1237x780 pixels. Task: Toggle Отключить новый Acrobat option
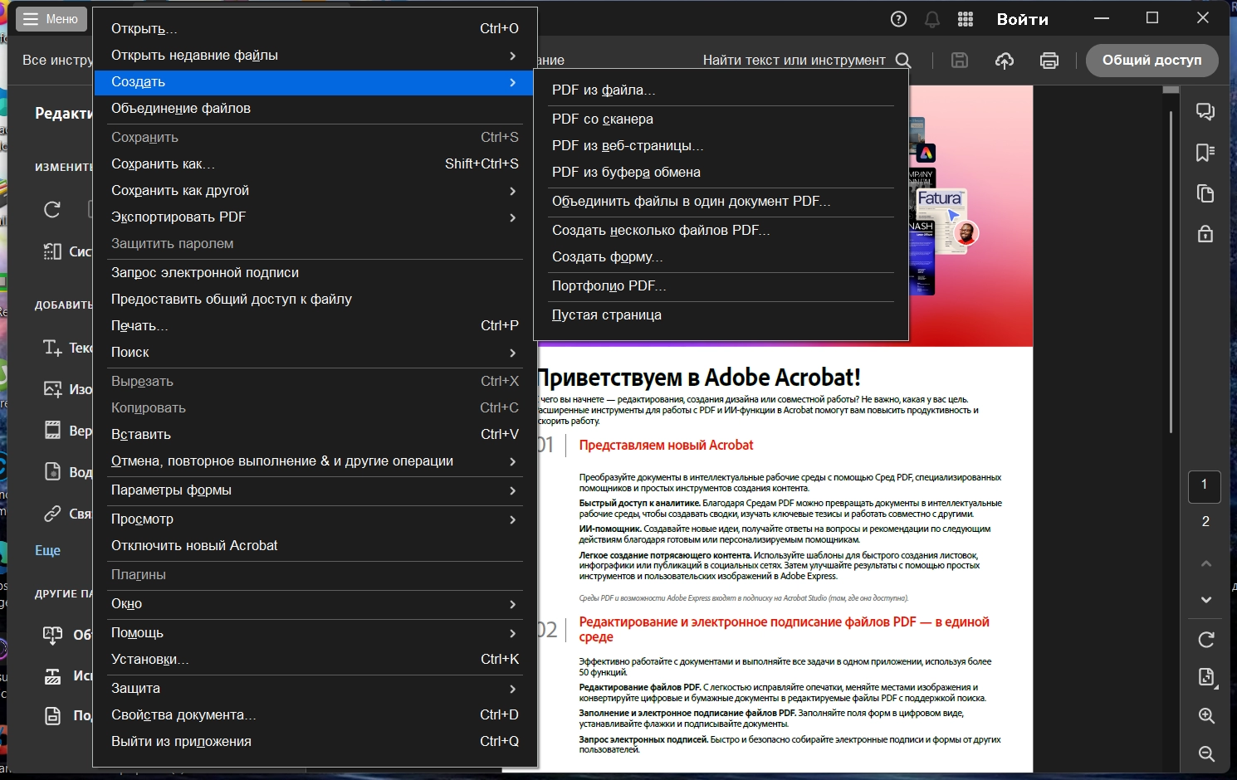click(315, 545)
